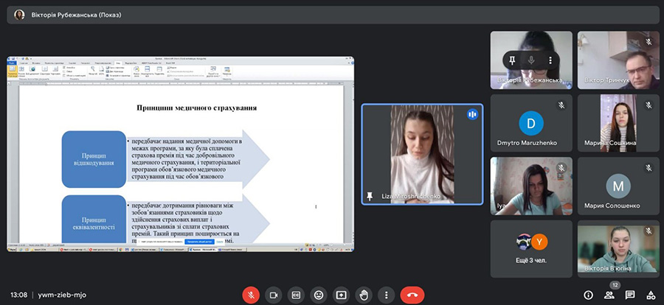Open the 'Ещё 3 чел.' tile

531,249
